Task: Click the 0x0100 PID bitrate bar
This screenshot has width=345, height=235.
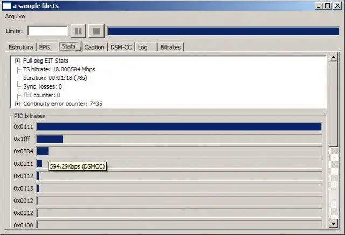Action: point(179,225)
